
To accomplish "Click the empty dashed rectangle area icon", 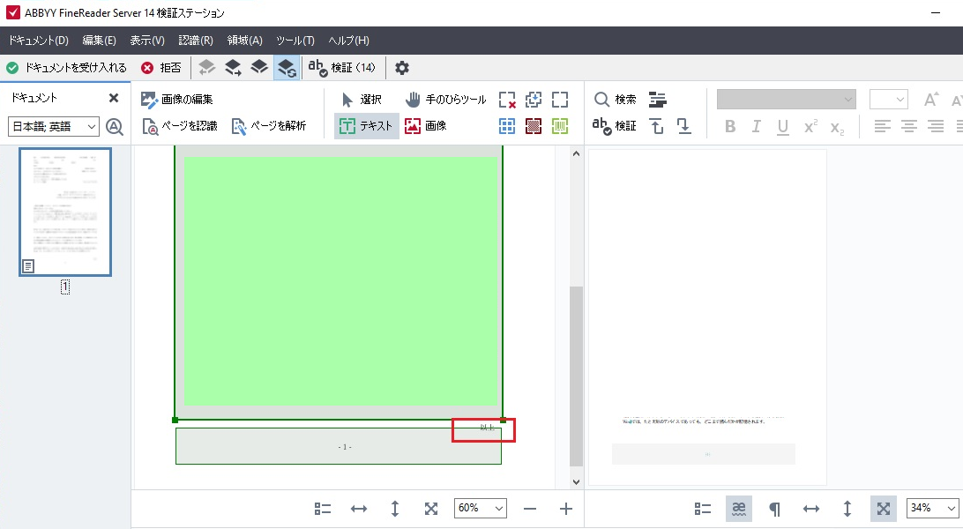I will pyautogui.click(x=560, y=100).
